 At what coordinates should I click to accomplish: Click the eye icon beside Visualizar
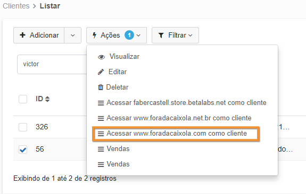point(101,57)
